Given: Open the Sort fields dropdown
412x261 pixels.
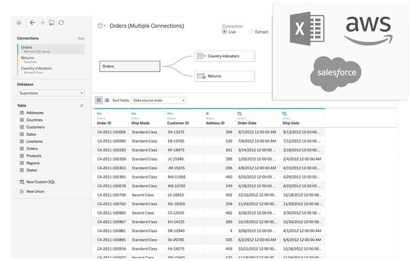Looking at the screenshot, I should click(x=159, y=100).
